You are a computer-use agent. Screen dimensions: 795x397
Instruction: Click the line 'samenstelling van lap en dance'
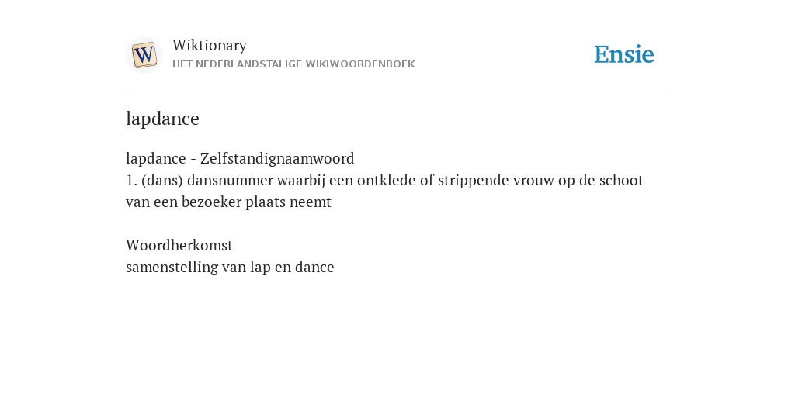(230, 268)
